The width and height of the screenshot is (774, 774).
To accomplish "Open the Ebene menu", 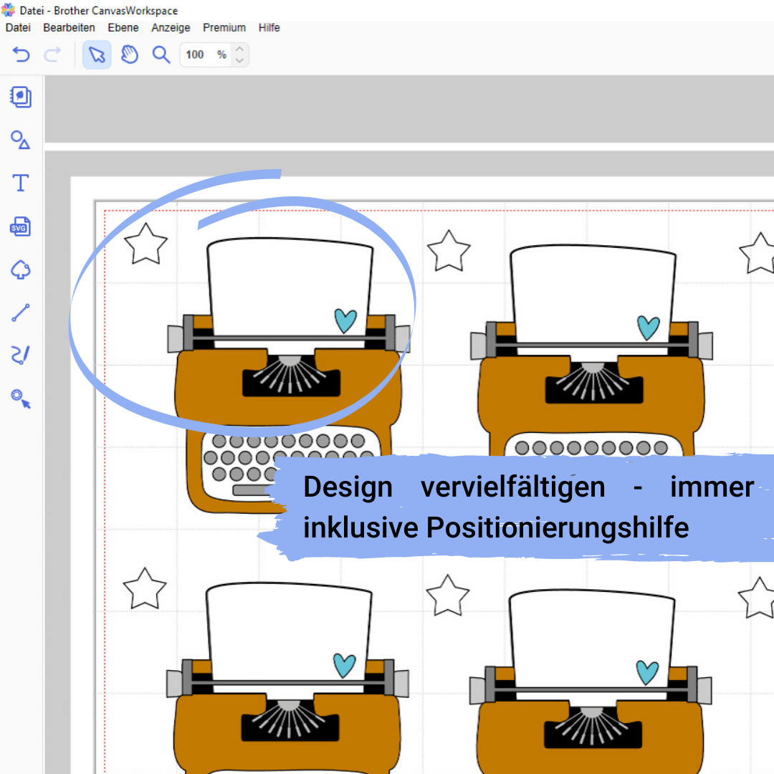I will point(123,28).
